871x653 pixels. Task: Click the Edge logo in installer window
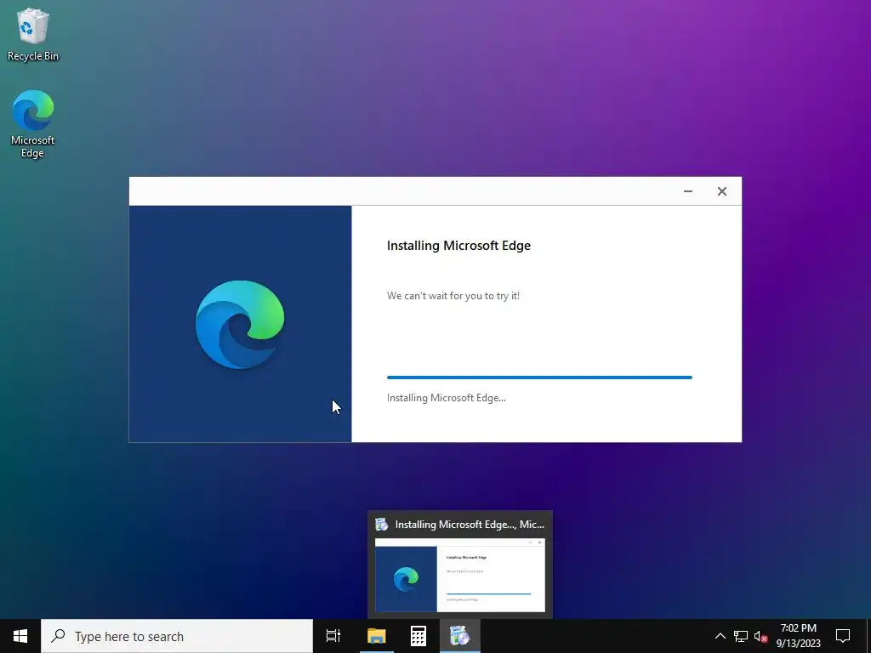click(240, 324)
